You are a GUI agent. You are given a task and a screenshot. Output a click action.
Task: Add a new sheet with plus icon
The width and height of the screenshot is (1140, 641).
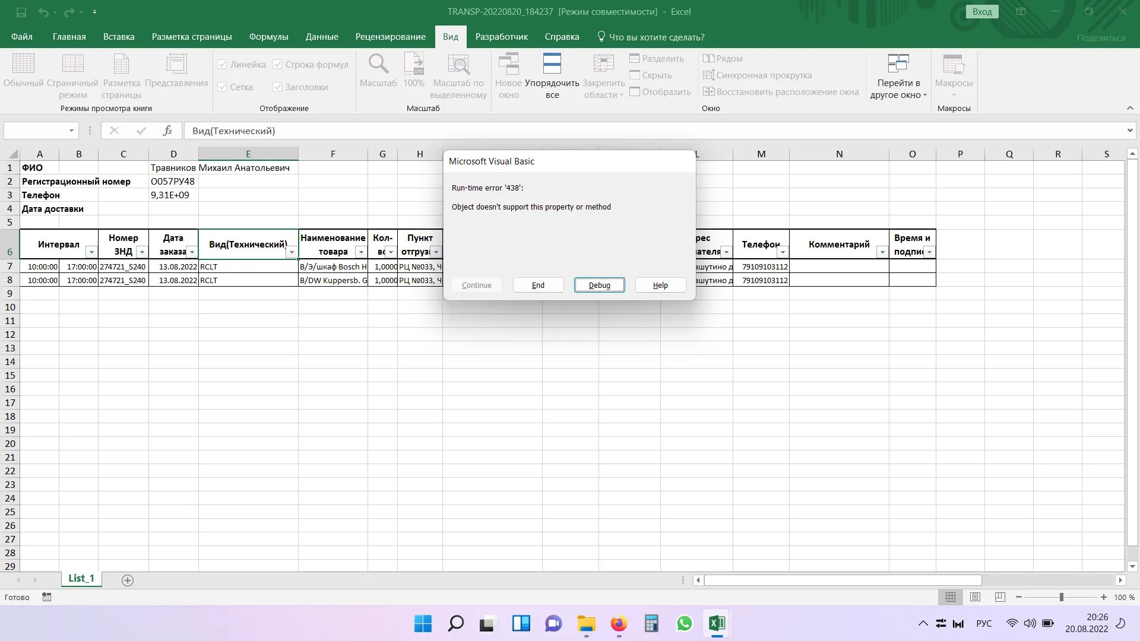(128, 580)
